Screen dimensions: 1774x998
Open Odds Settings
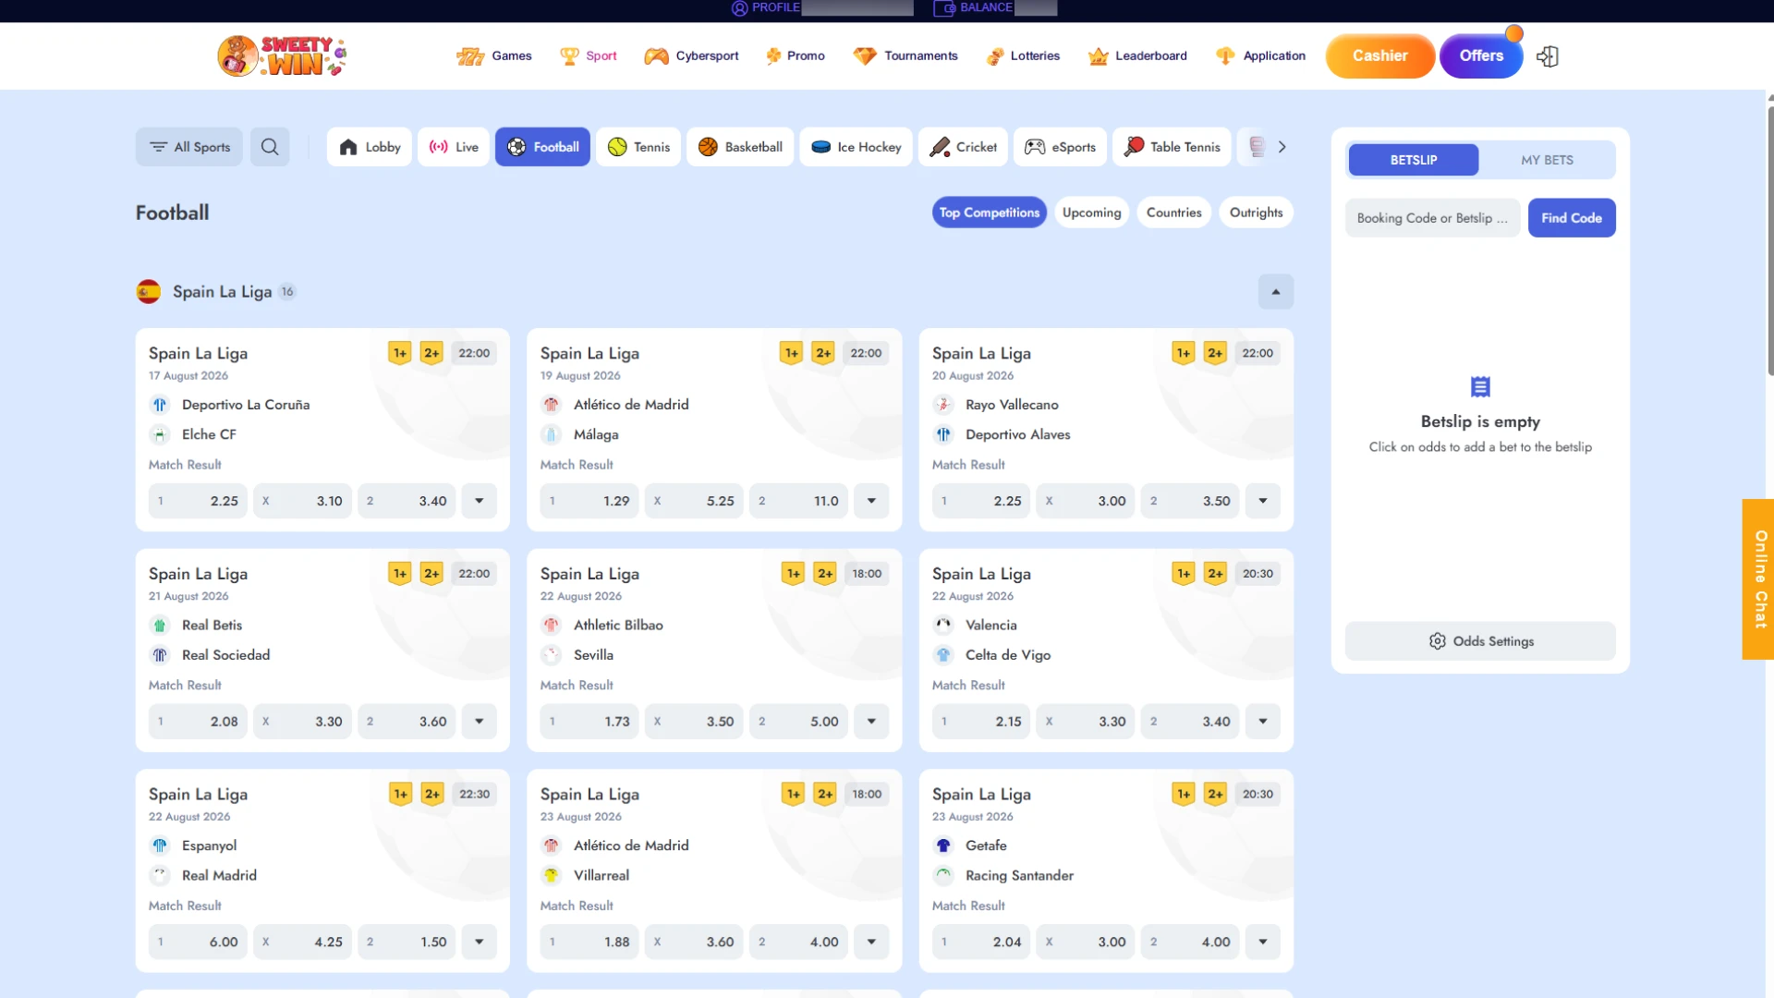click(x=1480, y=641)
